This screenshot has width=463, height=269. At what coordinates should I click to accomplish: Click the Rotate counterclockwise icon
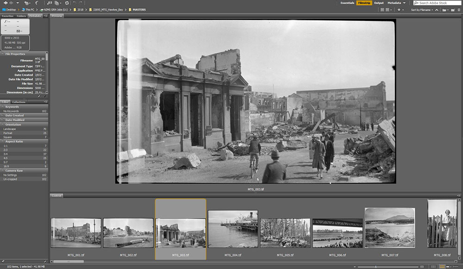[74, 3]
